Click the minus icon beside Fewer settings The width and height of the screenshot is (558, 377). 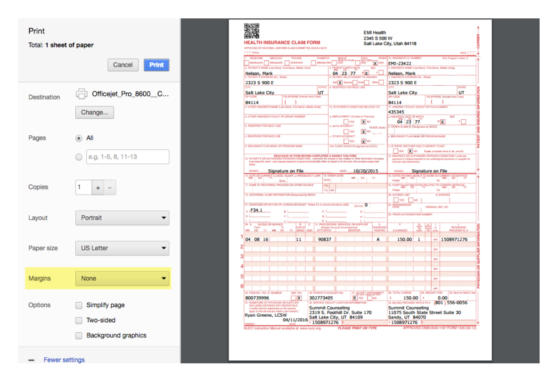31,360
